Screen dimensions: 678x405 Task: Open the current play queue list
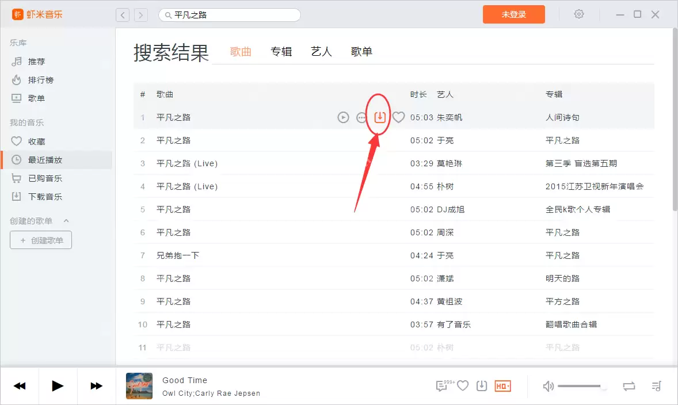tap(656, 386)
